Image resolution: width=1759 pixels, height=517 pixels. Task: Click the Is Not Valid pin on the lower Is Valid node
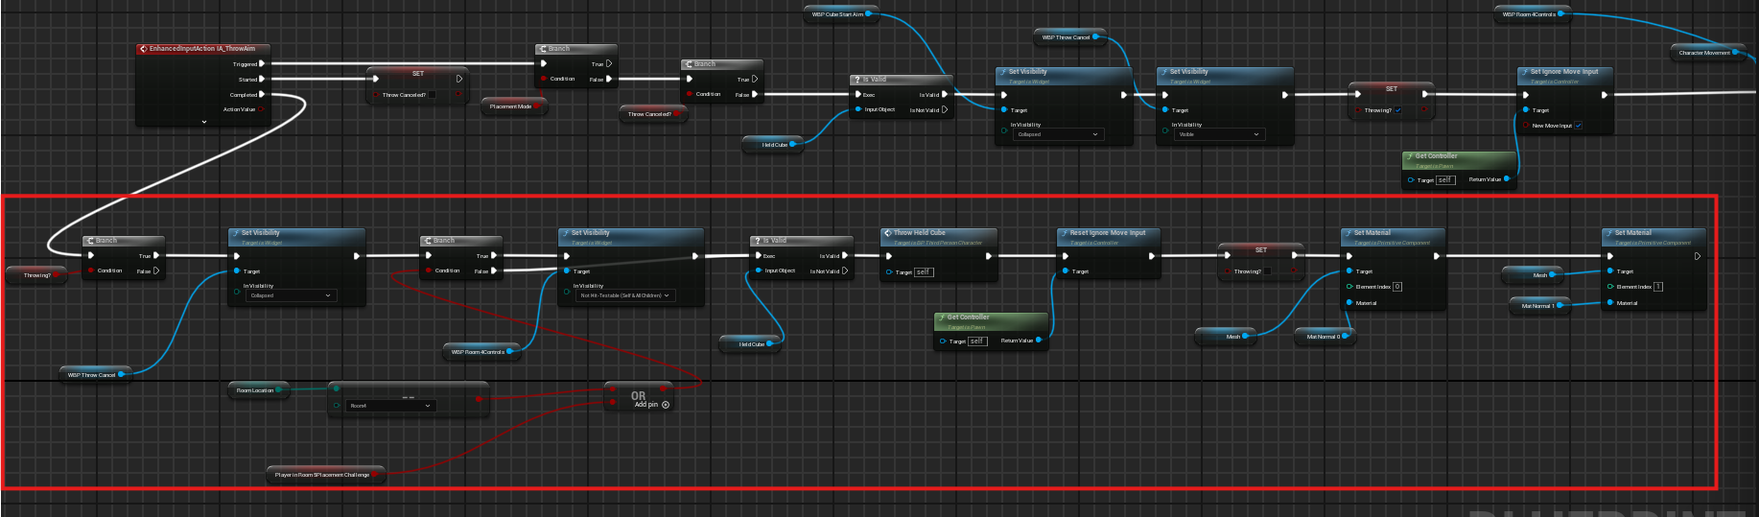click(845, 271)
